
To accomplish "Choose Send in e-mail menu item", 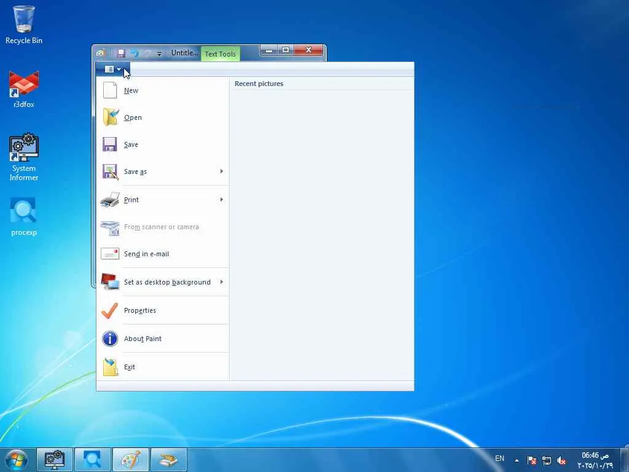I will [162, 254].
